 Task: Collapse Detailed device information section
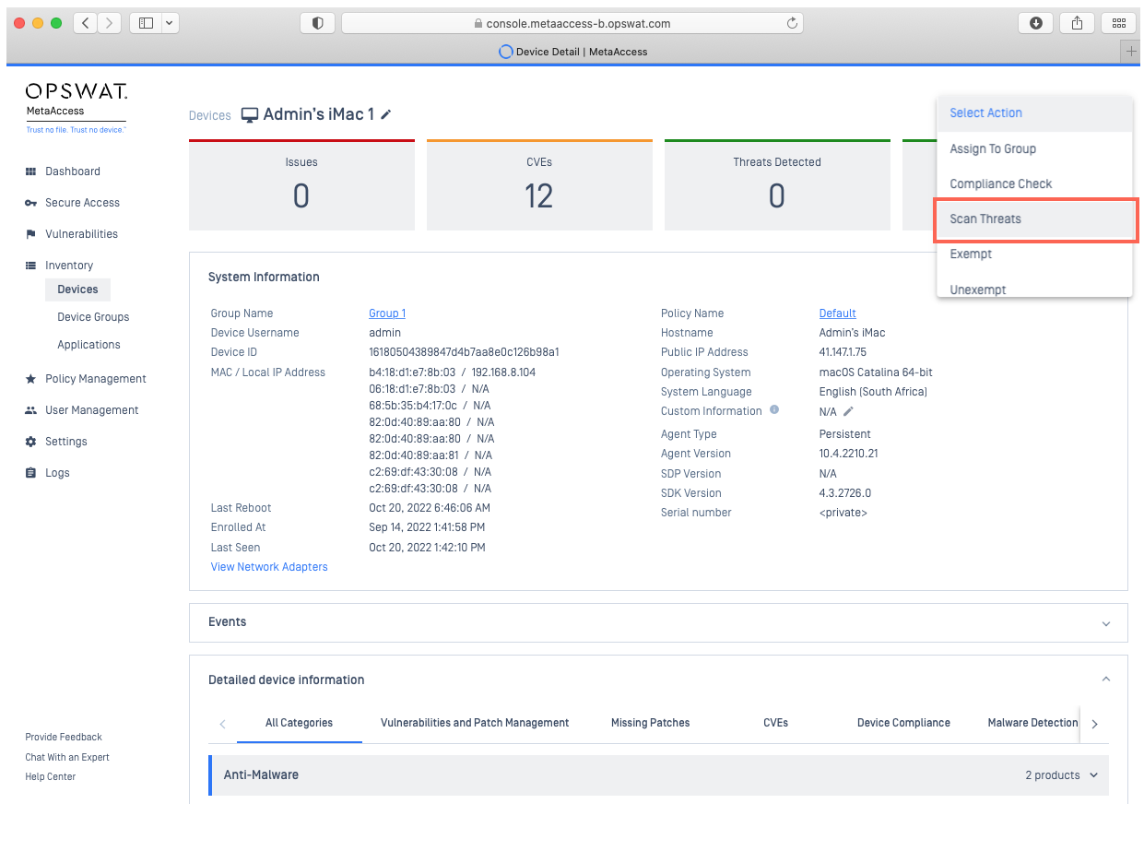coord(1106,680)
